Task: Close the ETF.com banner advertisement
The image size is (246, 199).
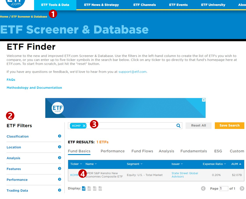Action: click(x=204, y=100)
